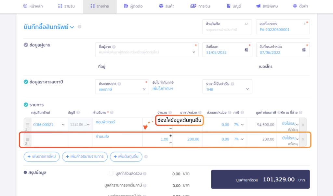Screen dimensions: 333x196
Task: Click the ค่าขนส่ง description field
Action: (117, 139)
